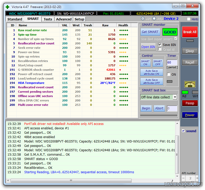The height and width of the screenshot is (190, 205).
Task: Enable the Timer ON checkbox
Action: click(169, 74)
